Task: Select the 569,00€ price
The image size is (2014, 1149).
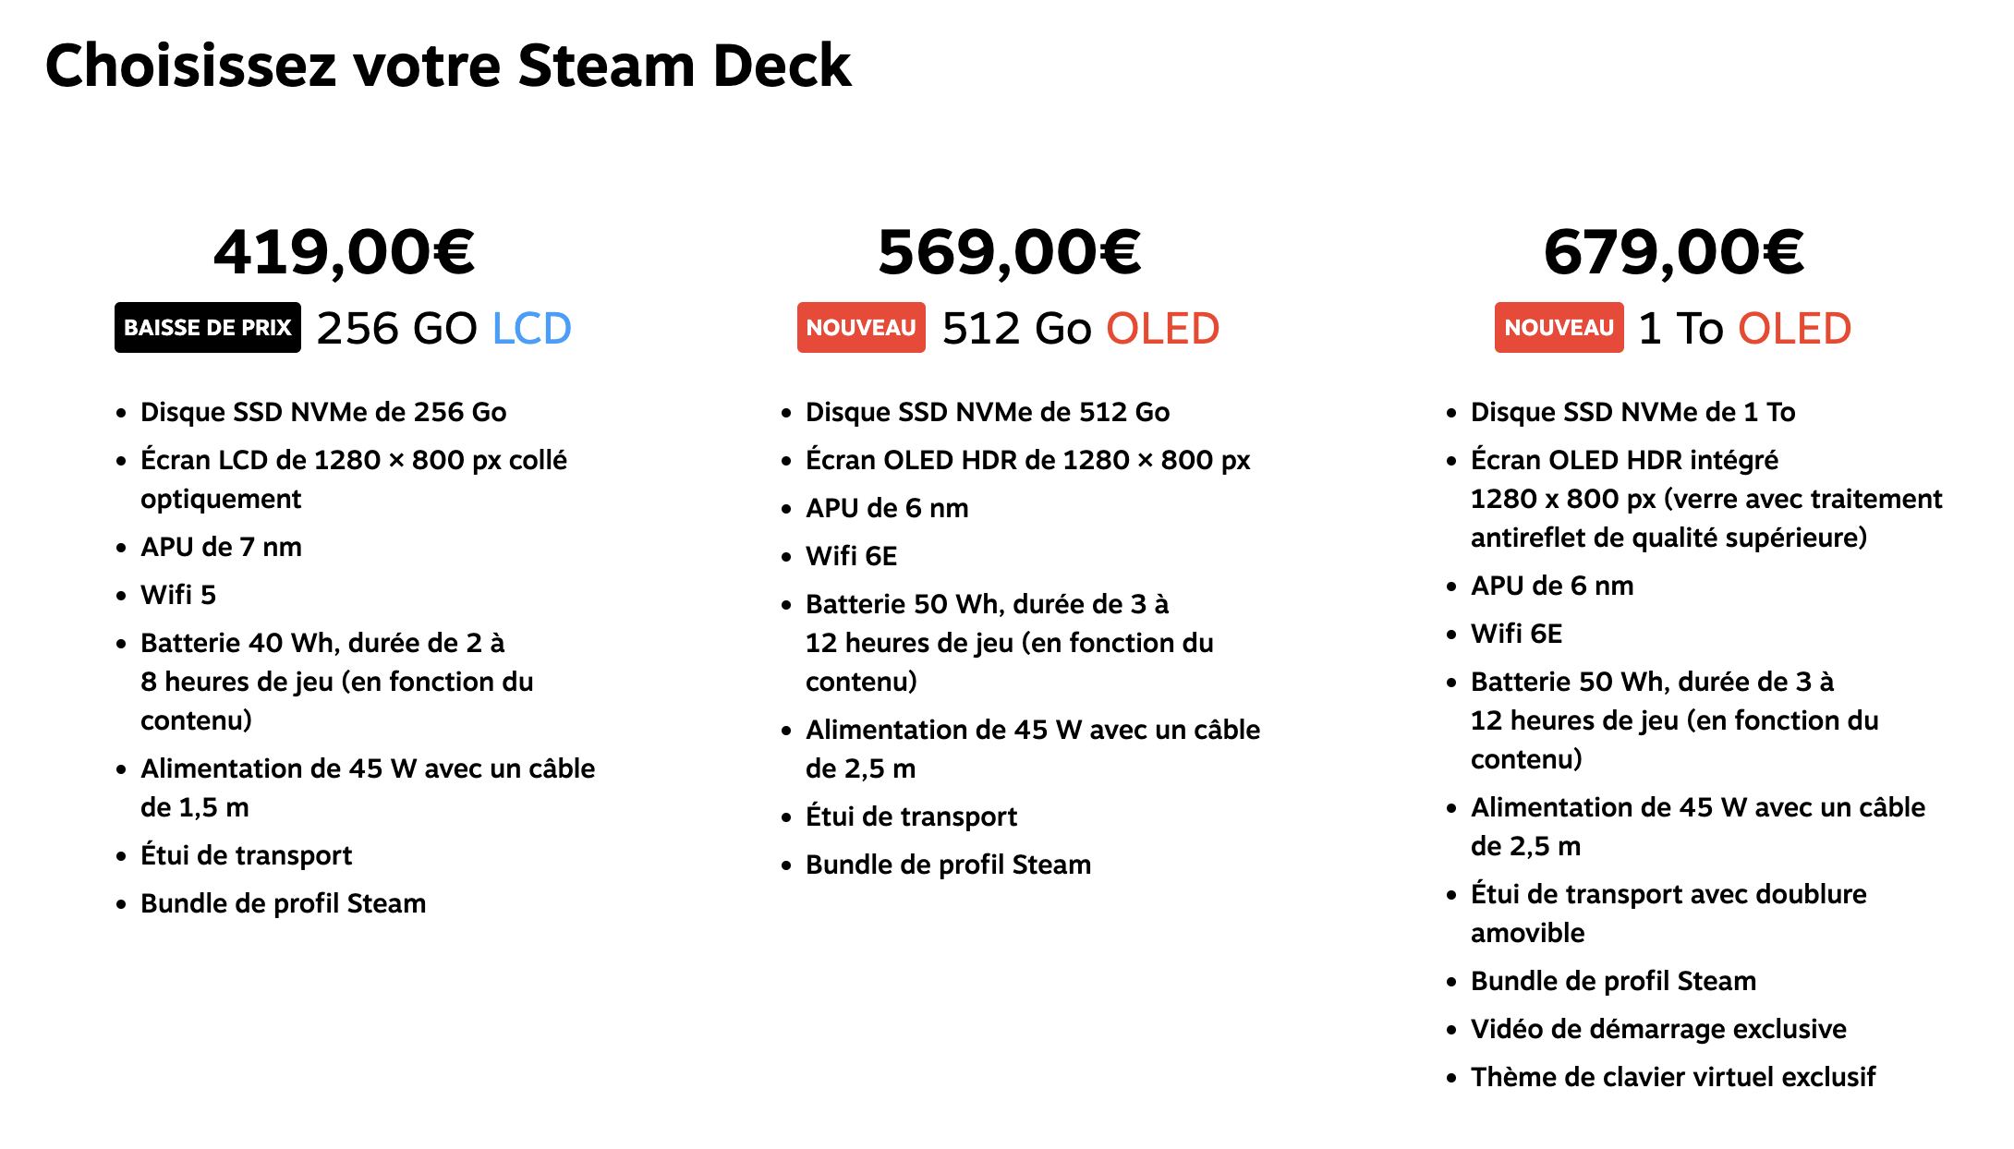Action: click(1010, 252)
